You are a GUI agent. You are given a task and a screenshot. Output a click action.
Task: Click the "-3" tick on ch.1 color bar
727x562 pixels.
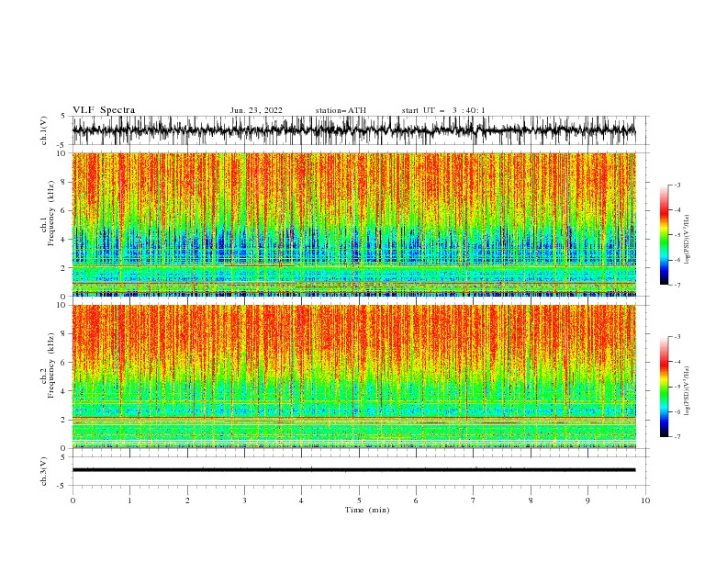tap(677, 185)
